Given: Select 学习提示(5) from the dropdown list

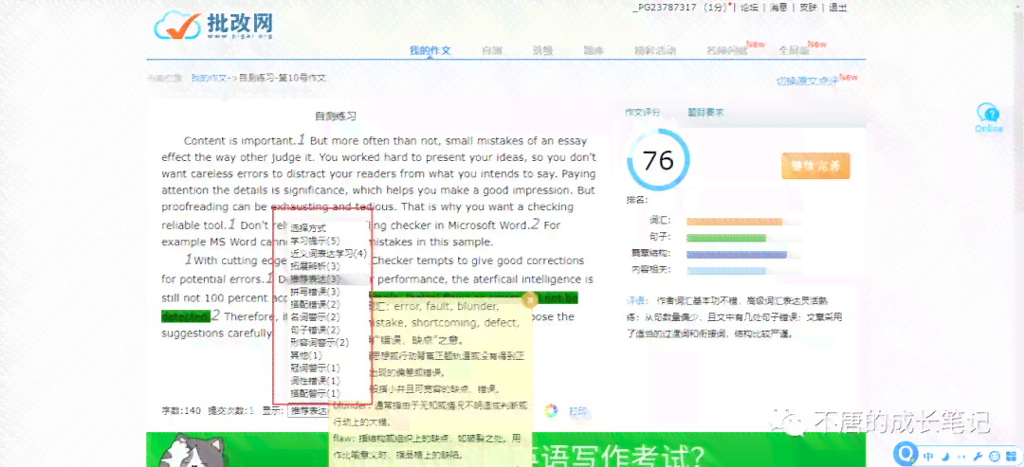Looking at the screenshot, I should (316, 241).
